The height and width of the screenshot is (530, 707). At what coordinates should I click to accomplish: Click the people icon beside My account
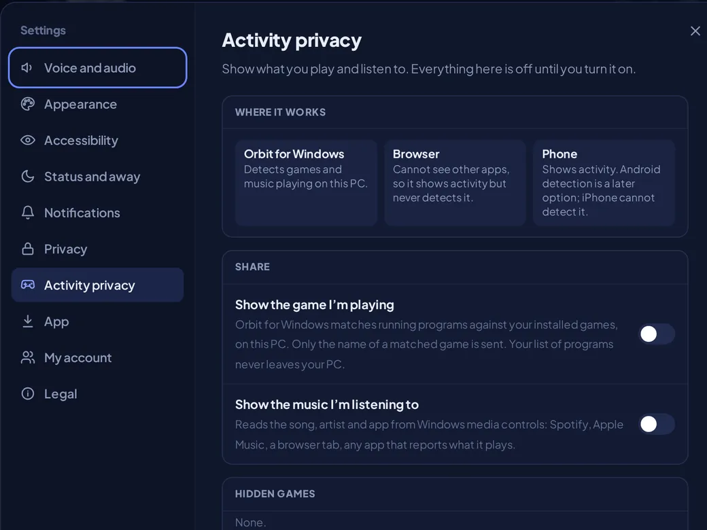(27, 357)
